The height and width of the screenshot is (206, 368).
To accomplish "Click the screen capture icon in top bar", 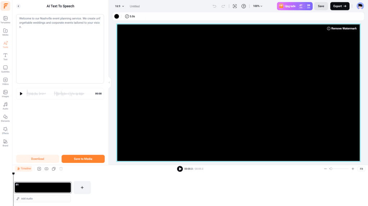I will click(235, 6).
